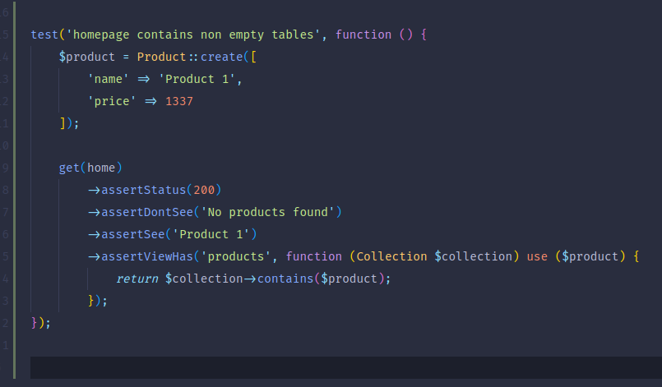This screenshot has width=662, height=387.
Task: Click the assertViewHas method
Action: [x=147, y=256]
